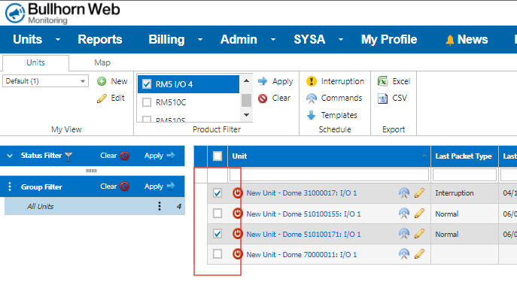
Task: Edit Dome 510100155 with pencil icon
Action: 419,214
